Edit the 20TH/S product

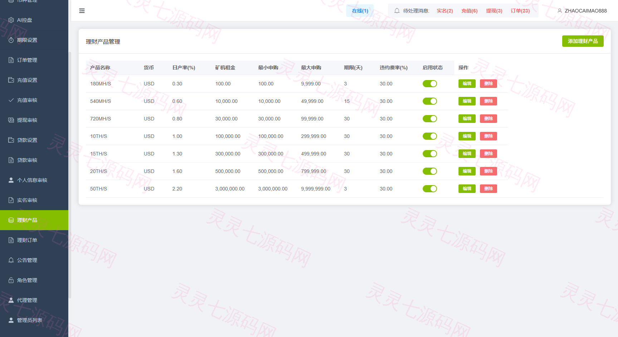(467, 171)
